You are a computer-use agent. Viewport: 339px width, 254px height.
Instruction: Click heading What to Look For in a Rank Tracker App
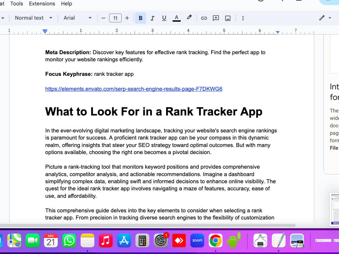pyautogui.click(x=154, y=112)
